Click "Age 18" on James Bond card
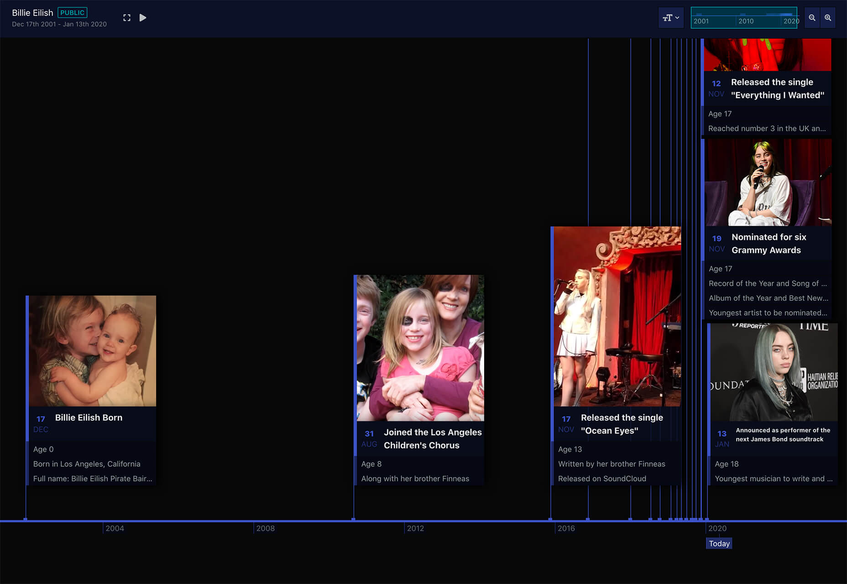The width and height of the screenshot is (847, 584). 727,464
